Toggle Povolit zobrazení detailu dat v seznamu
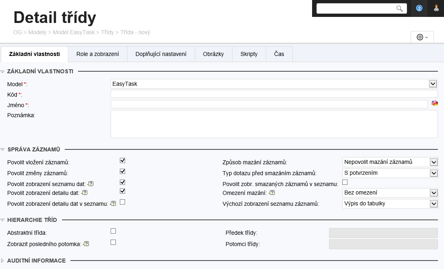 123,202
